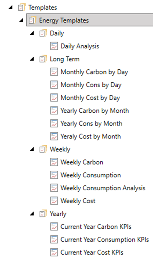Click the Long Term folder icon
Image resolution: width=153 pixels, height=259 pixels.
(43, 59)
